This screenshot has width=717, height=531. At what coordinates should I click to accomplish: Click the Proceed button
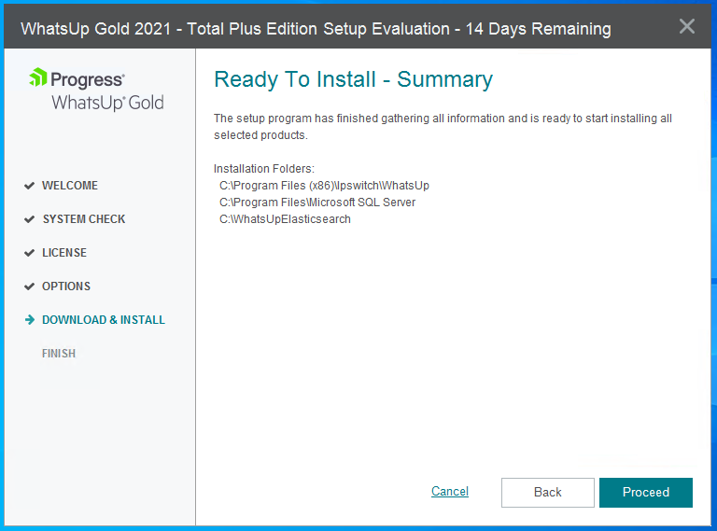[646, 492]
